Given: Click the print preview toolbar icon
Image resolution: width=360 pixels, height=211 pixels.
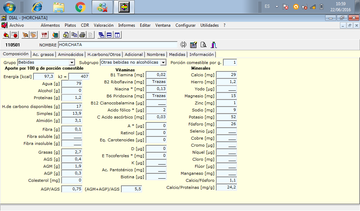Looking at the screenshot, I should tap(66, 35).
